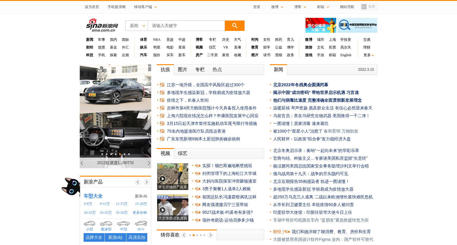Image resolution: width=457 pixels, height=245 pixels.
Task: Click image icon beside 江苏一地升级 headline
Action: tap(162, 85)
